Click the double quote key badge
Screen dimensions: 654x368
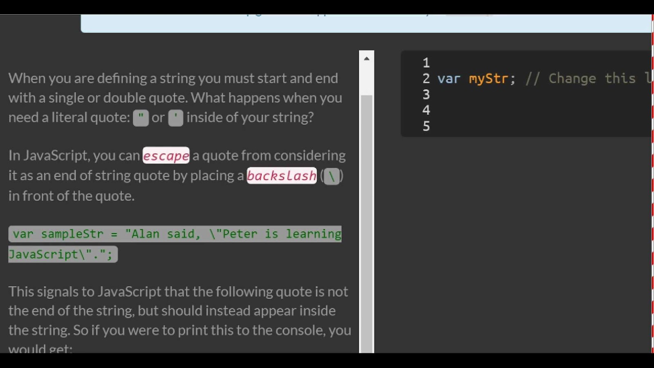(141, 118)
